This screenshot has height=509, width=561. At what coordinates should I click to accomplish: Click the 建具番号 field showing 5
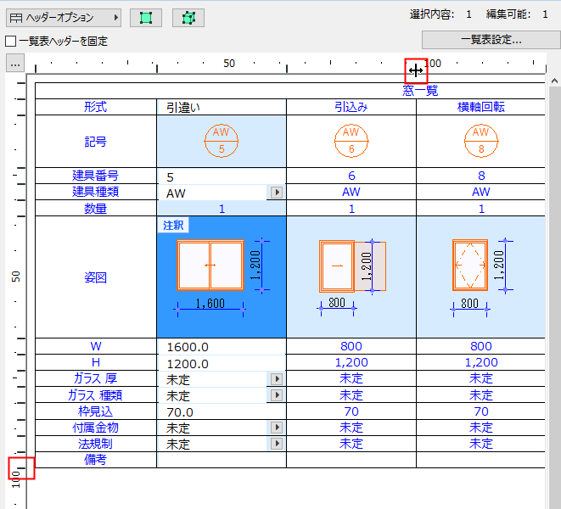(x=222, y=176)
